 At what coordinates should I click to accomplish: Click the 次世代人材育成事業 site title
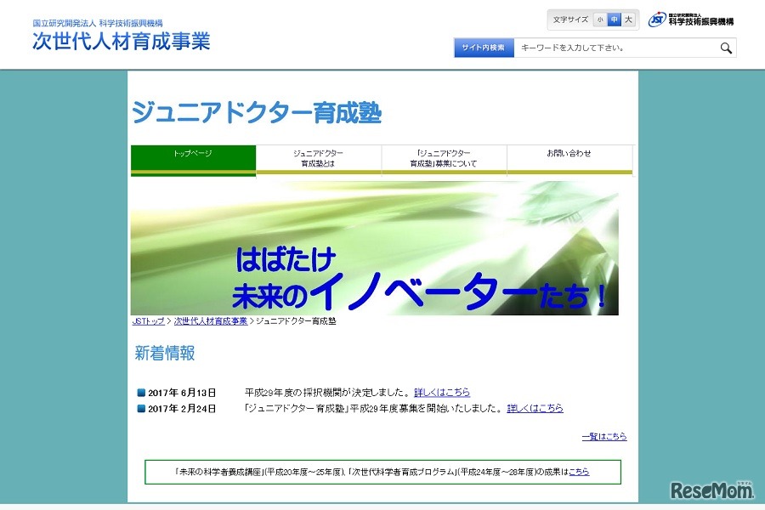coord(123,40)
